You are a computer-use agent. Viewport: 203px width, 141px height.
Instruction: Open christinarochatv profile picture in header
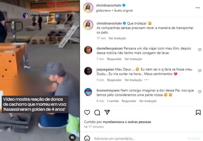(88, 8)
